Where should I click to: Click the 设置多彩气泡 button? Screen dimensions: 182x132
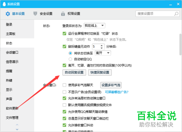[x=111, y=85]
